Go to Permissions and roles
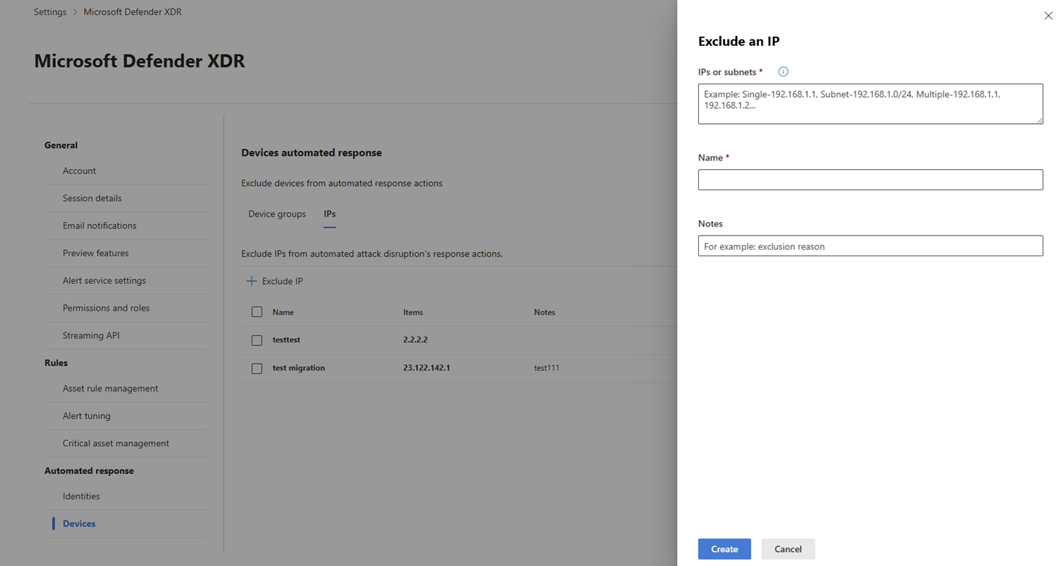The image size is (1061, 566). (x=106, y=308)
